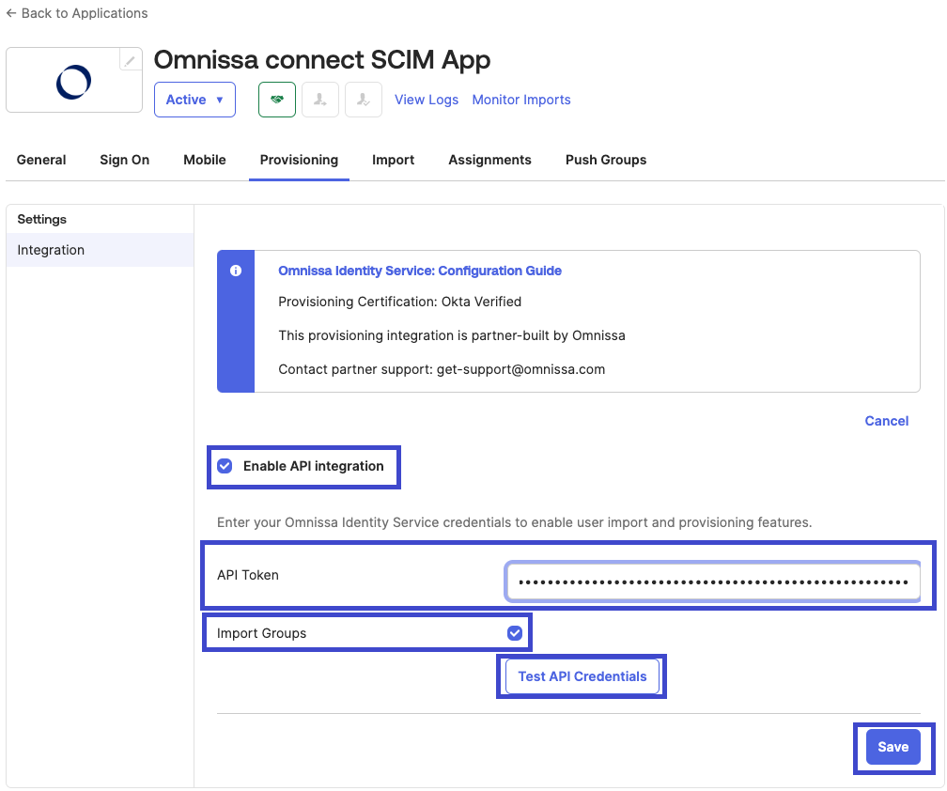The height and width of the screenshot is (791, 947).
Task: Open Monitor Imports link
Action: click(x=521, y=100)
